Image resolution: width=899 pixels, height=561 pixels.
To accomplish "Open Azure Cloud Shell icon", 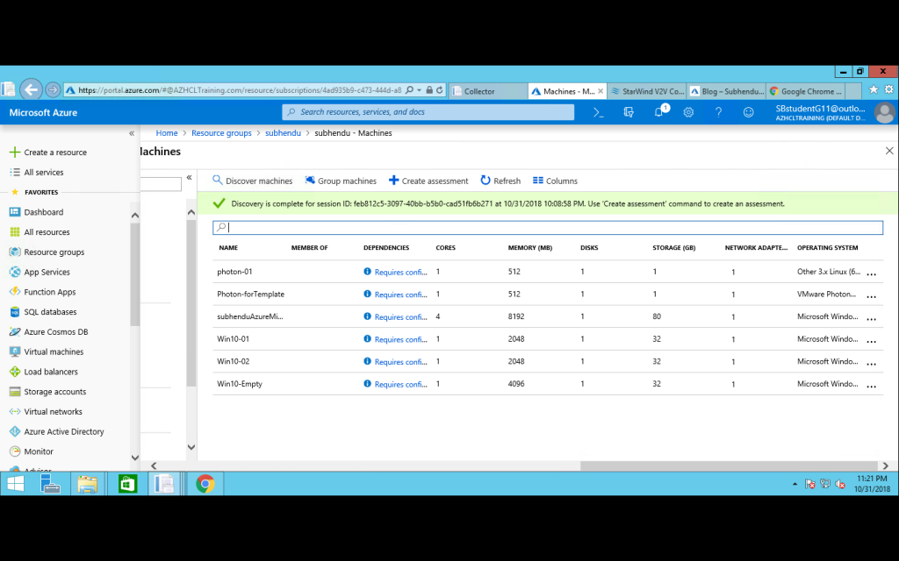I will [x=599, y=113].
